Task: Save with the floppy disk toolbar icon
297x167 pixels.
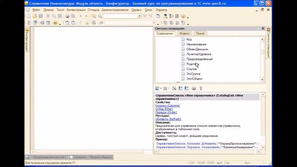Action: click(x=40, y=16)
